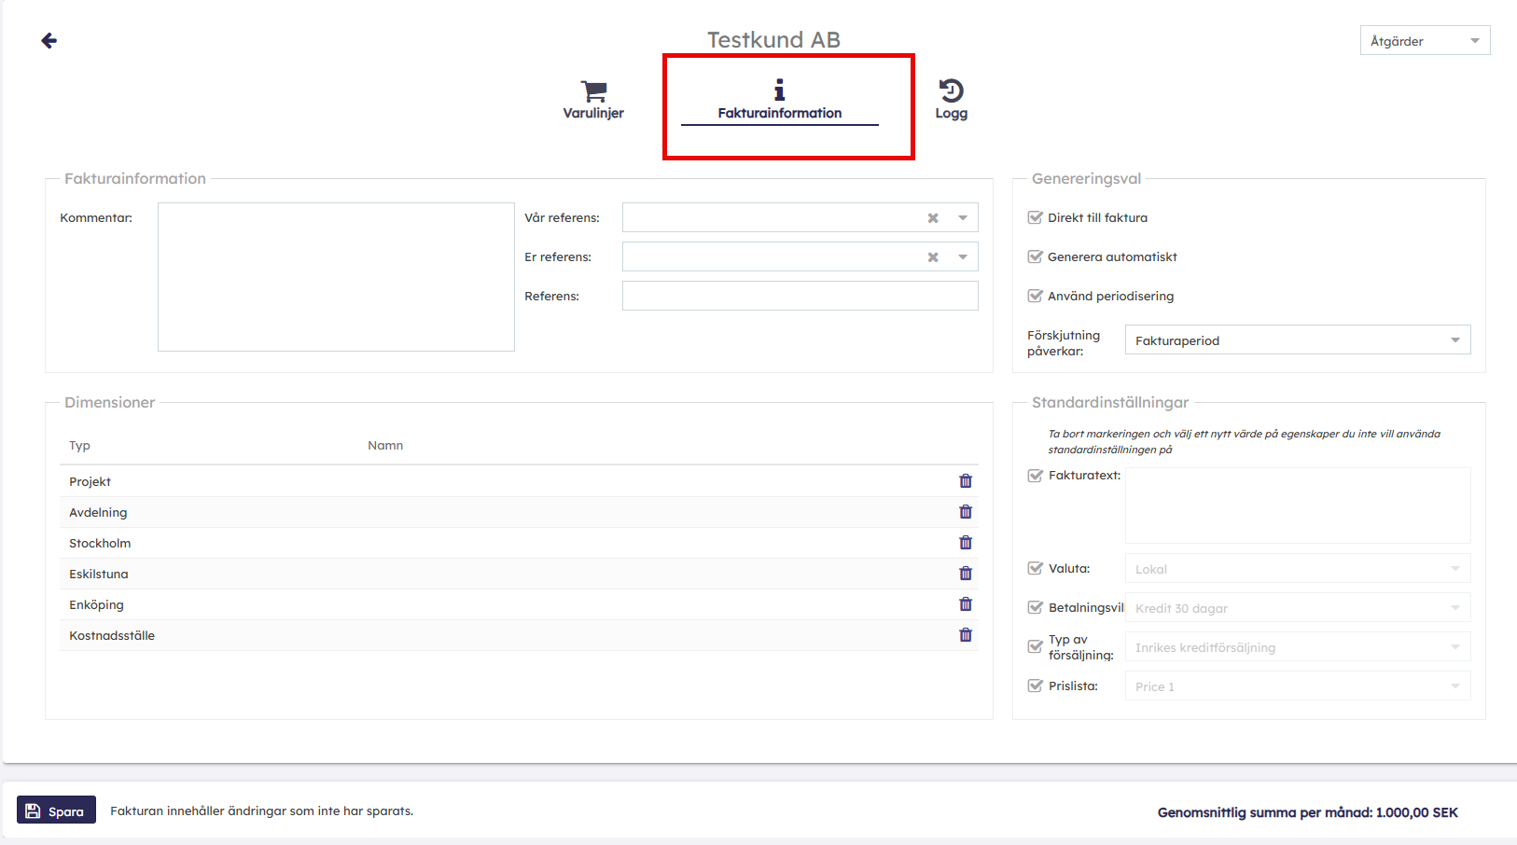The image size is (1517, 845).
Task: Toggle Direkt till faktura checkbox
Action: [1035, 217]
